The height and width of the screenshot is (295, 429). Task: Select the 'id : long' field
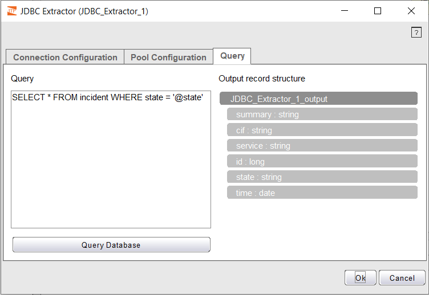pos(322,161)
